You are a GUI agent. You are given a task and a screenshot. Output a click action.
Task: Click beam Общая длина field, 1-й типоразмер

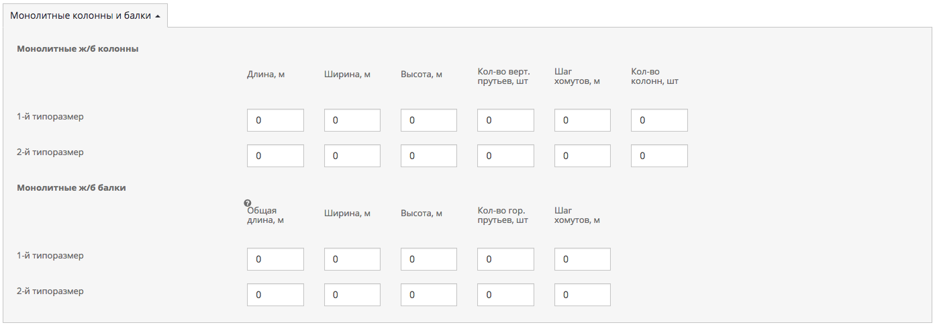tap(275, 259)
